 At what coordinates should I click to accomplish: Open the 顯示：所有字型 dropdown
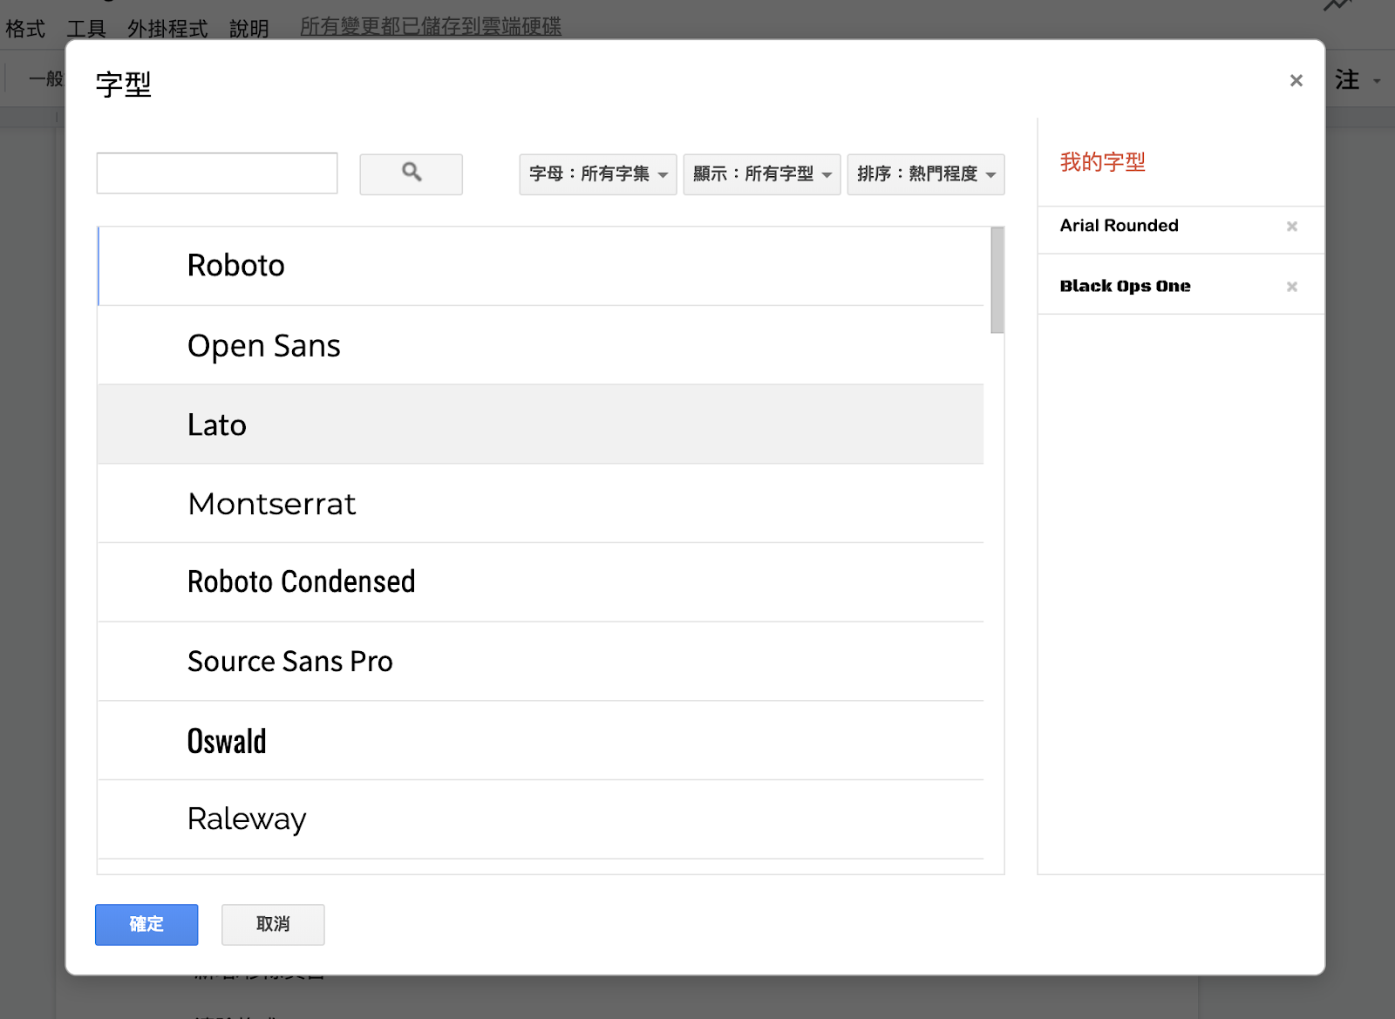tap(761, 174)
